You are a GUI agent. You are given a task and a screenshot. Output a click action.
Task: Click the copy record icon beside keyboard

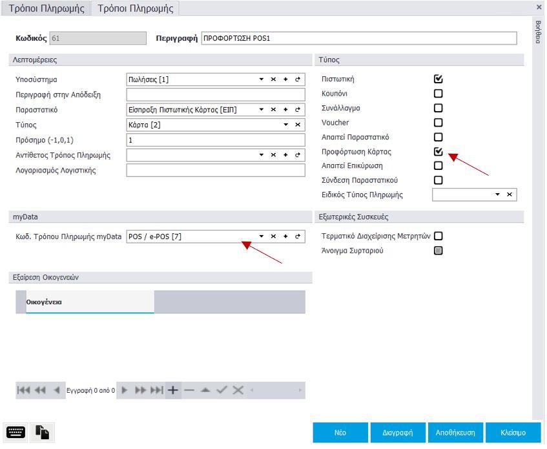(x=43, y=432)
